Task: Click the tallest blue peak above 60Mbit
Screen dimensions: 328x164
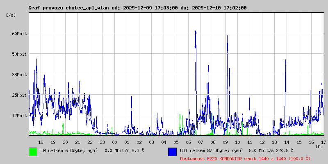Action: 196,32
